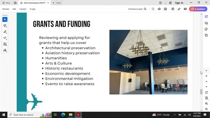210x118 pixels.
Task: Zoom in using the magnifier plus icon
Action: pos(206,104)
